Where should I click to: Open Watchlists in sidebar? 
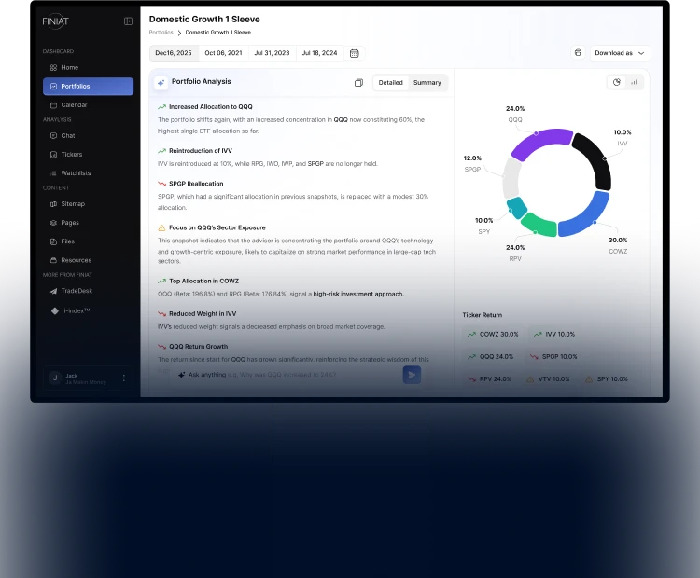click(88, 173)
